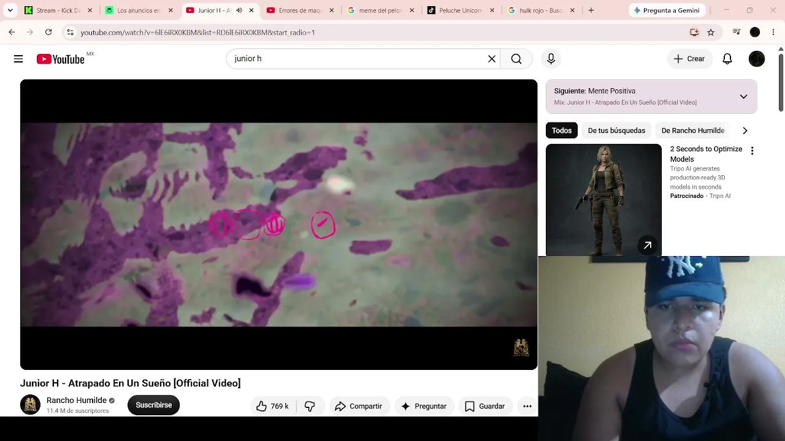Open the Rancho Humilde channel name link
The image size is (785, 441).
coord(77,400)
